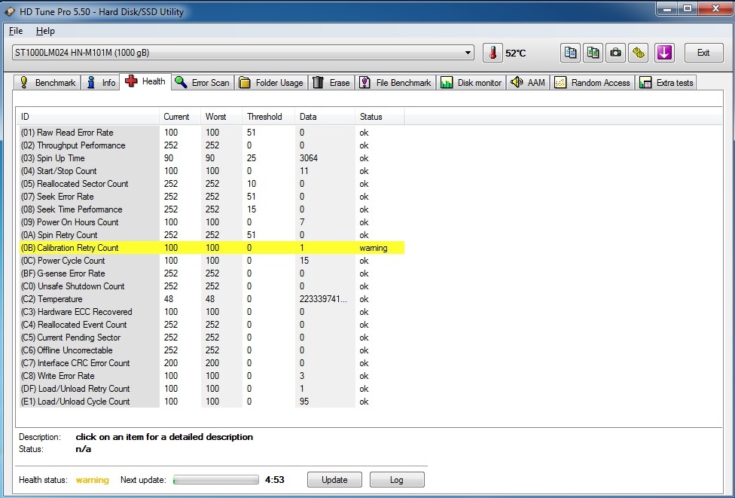Image resolution: width=735 pixels, height=498 pixels.
Task: Click the Spin Up Time data value 3064
Action: [x=309, y=158]
